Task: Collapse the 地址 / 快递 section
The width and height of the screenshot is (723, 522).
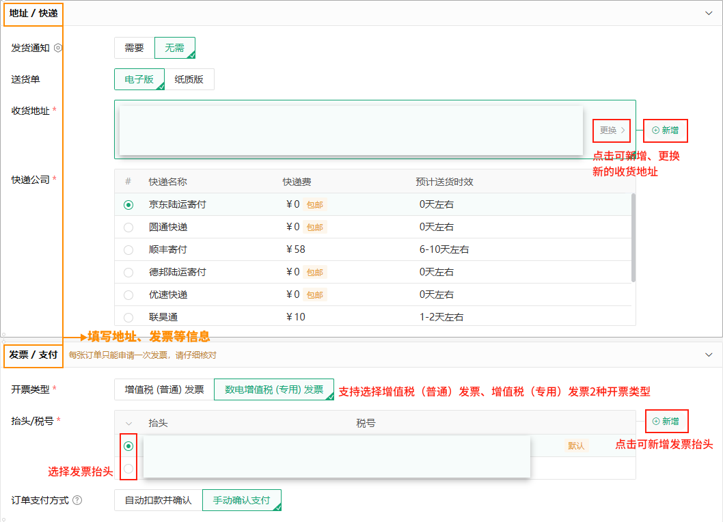Action: point(709,13)
